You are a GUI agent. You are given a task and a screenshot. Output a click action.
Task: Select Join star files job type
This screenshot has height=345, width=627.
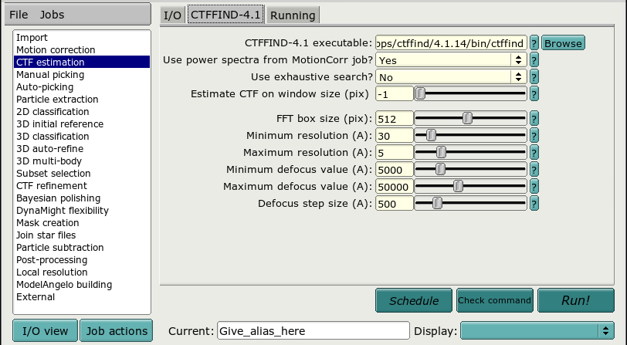[82, 235]
